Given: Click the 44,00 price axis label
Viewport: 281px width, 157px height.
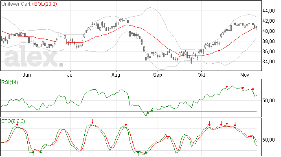Looking at the screenshot, I should [268, 11].
